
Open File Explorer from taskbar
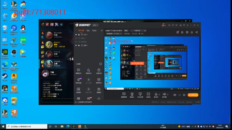click(x=62, y=127)
